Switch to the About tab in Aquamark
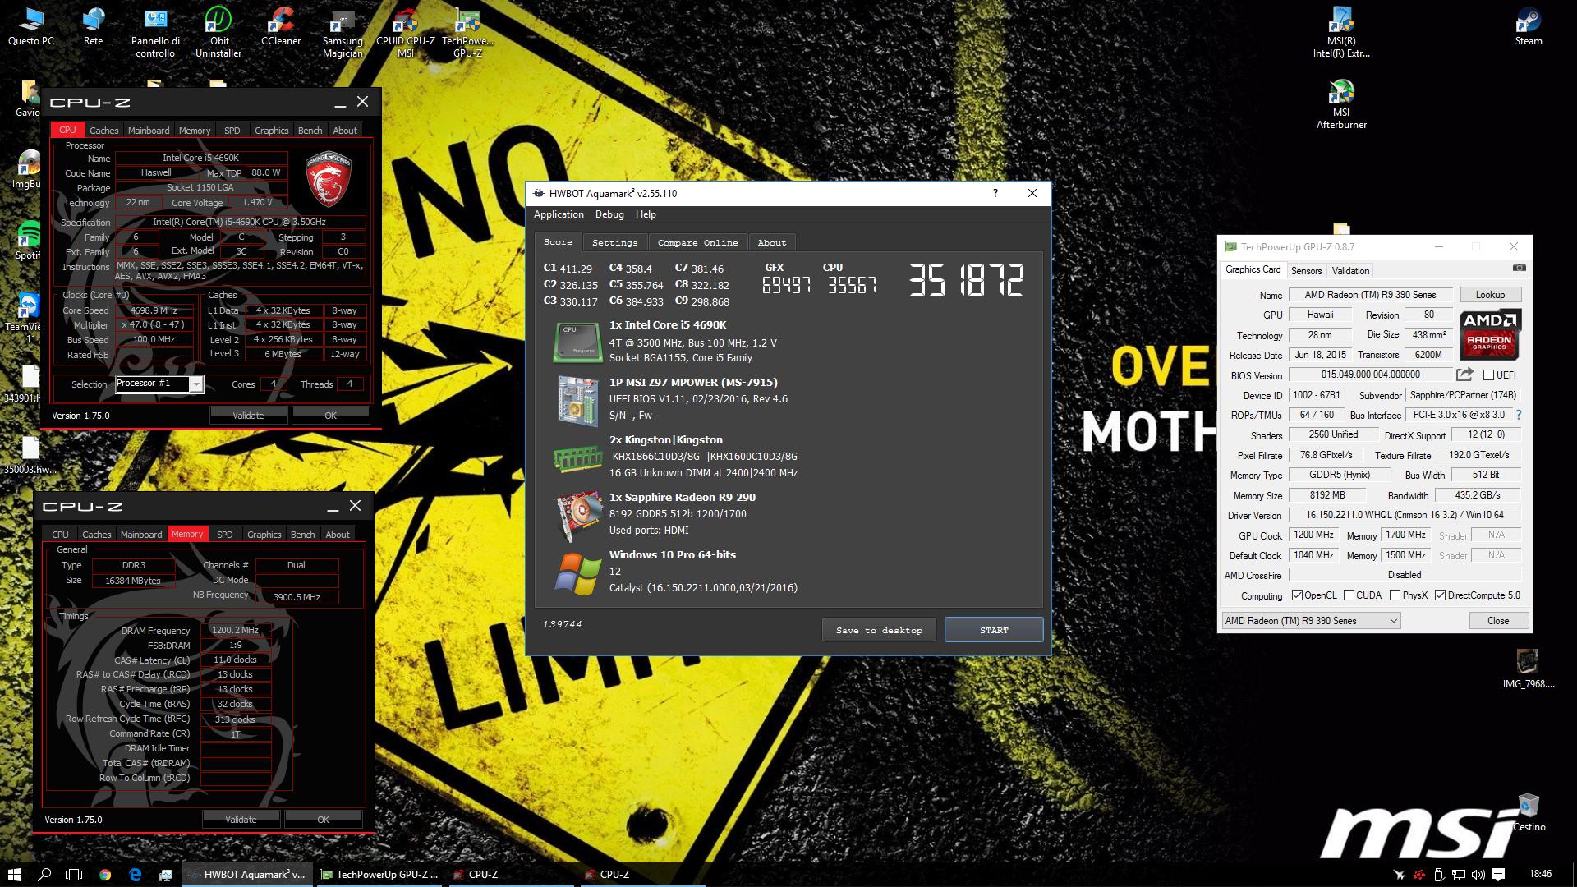Screen dimensions: 1577x887 coord(772,242)
